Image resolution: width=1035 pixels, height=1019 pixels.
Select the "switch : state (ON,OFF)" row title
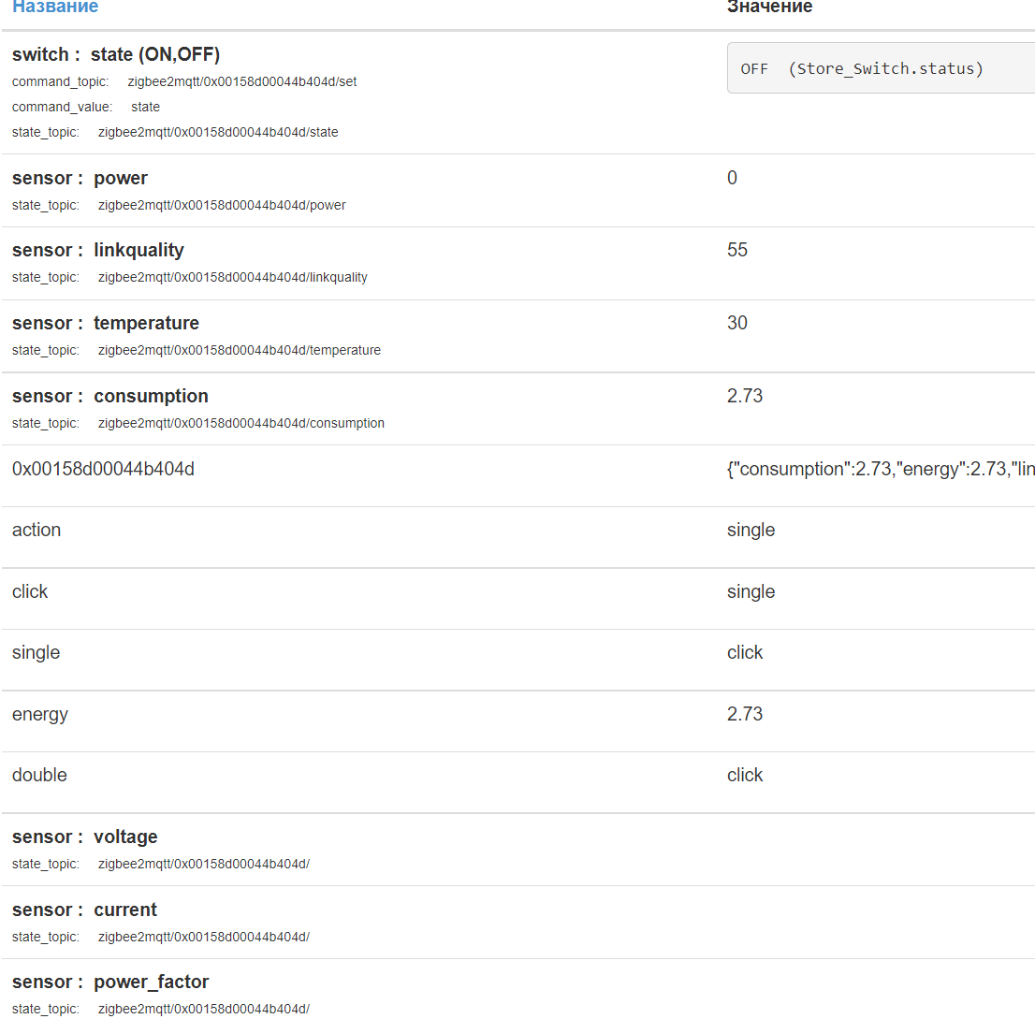[116, 54]
